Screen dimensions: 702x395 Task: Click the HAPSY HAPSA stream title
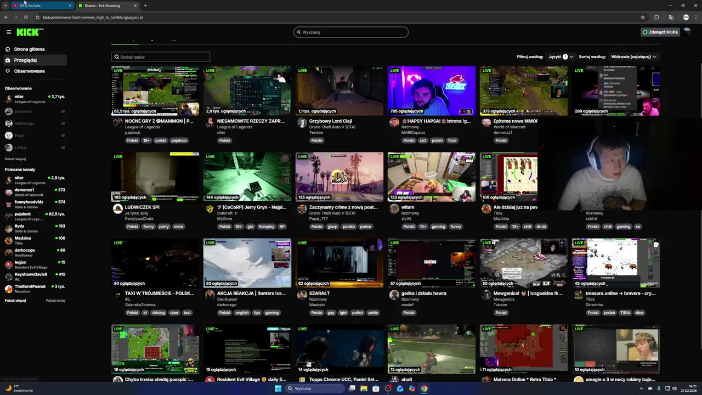click(x=437, y=121)
